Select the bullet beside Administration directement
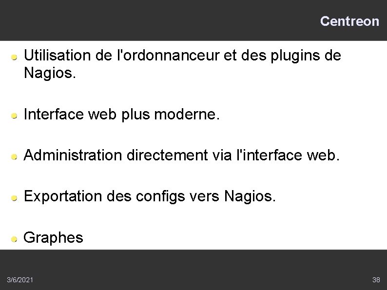387x290 pixels. click(x=15, y=156)
